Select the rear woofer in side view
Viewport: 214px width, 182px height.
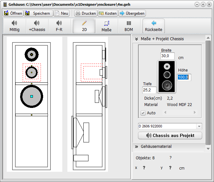(80, 133)
